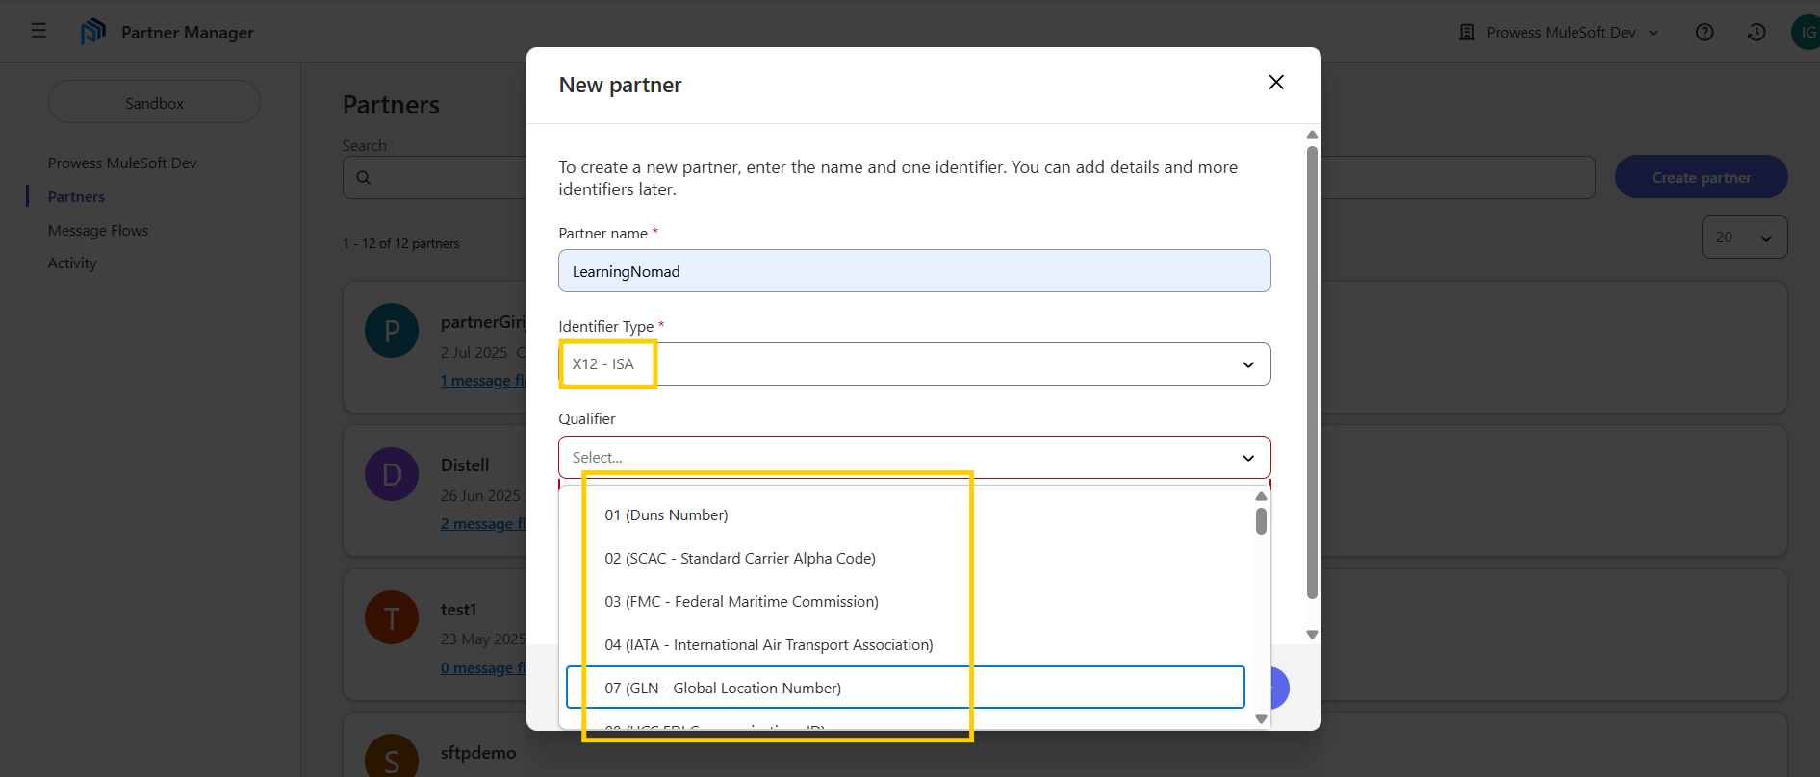Click the Partner name input field
The image size is (1820, 777).
pyautogui.click(x=913, y=272)
